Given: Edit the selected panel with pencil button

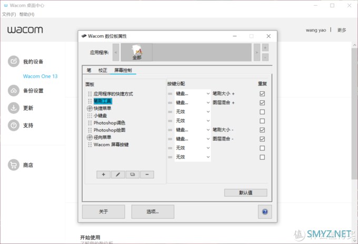Looking at the screenshot, I should [x=118, y=175].
